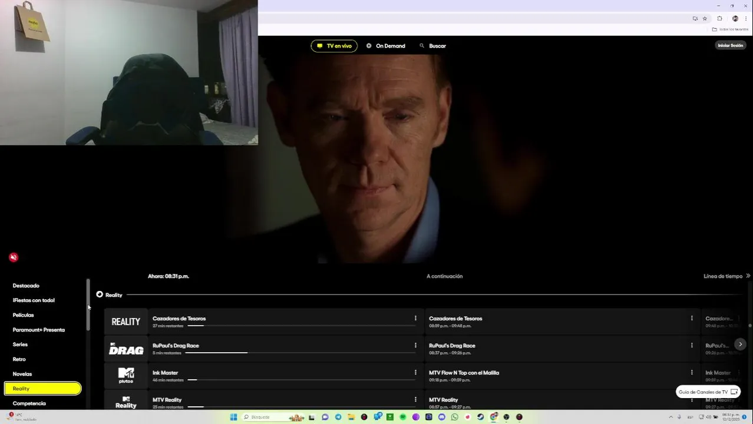Select the Series category
Screen dimensions: 753x424
click(20, 344)
